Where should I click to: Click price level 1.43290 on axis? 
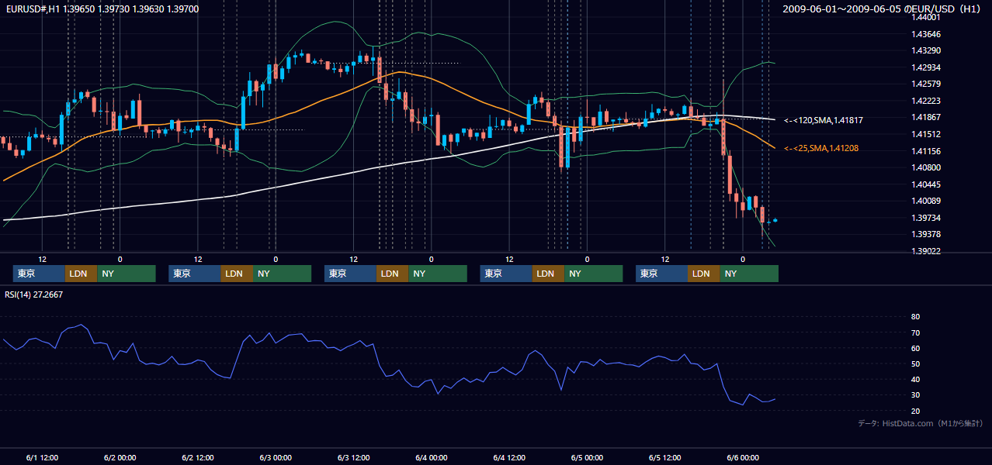click(x=926, y=50)
